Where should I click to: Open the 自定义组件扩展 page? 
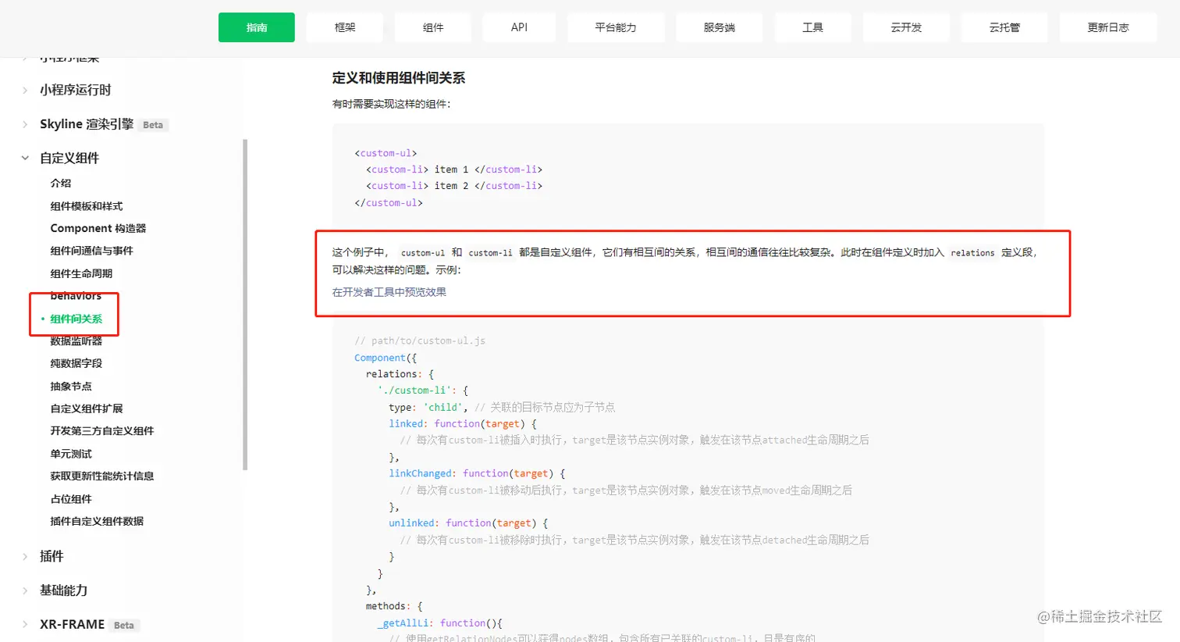87,408
